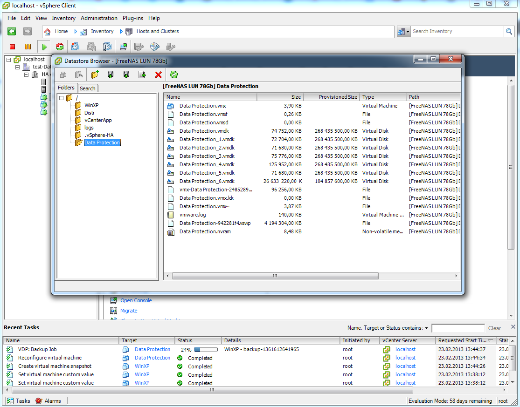Viewport: 520px width, 407px height.
Task: Click the localhost vCenter icon in tree
Action: (x=17, y=59)
